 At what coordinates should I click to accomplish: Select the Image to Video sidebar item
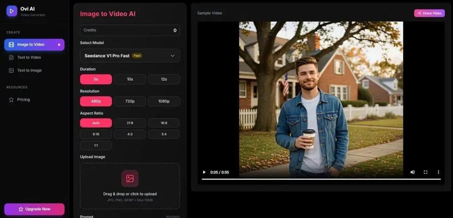pos(35,45)
